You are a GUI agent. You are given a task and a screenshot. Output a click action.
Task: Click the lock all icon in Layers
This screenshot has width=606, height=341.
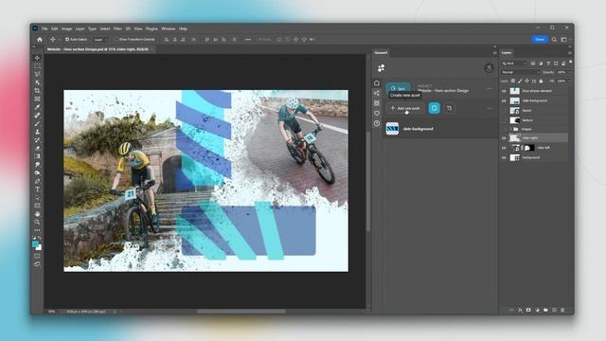pos(541,81)
